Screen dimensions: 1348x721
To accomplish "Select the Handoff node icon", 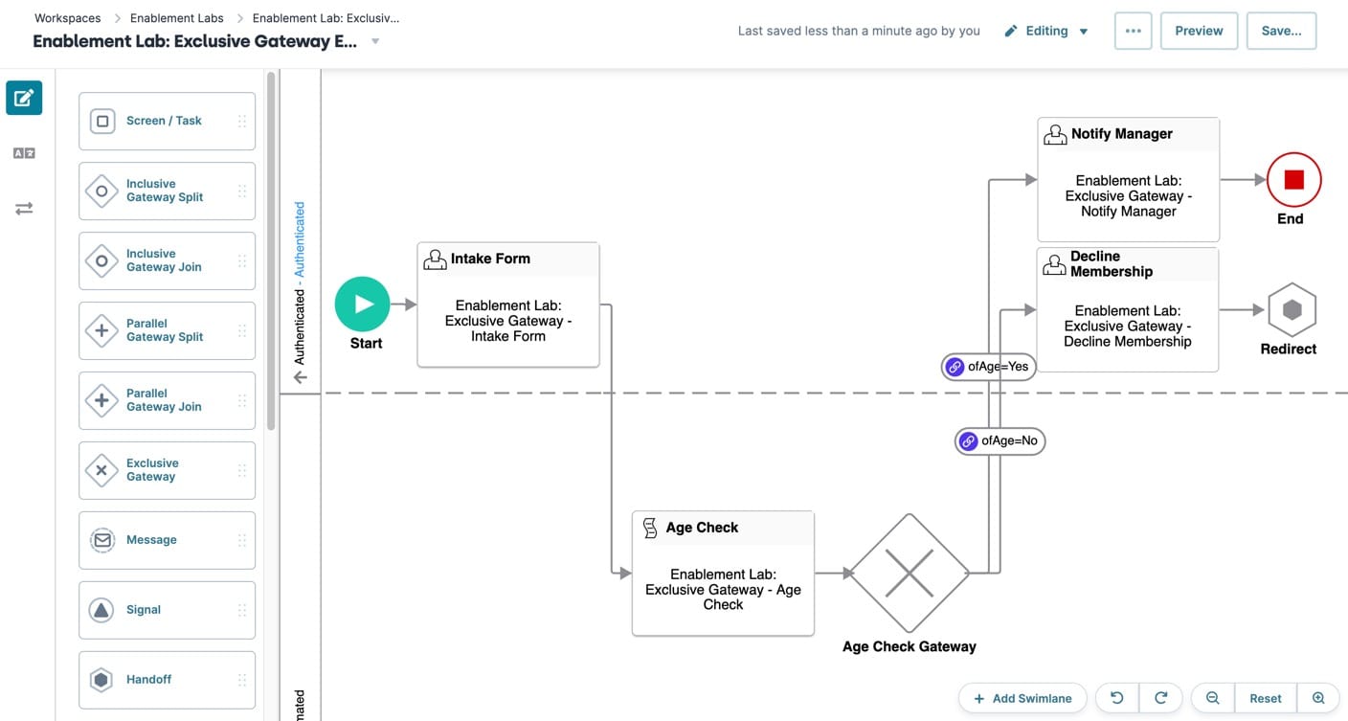I will pos(102,680).
